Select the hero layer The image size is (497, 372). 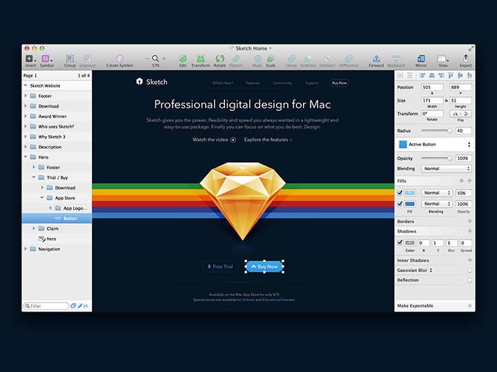click(x=57, y=239)
